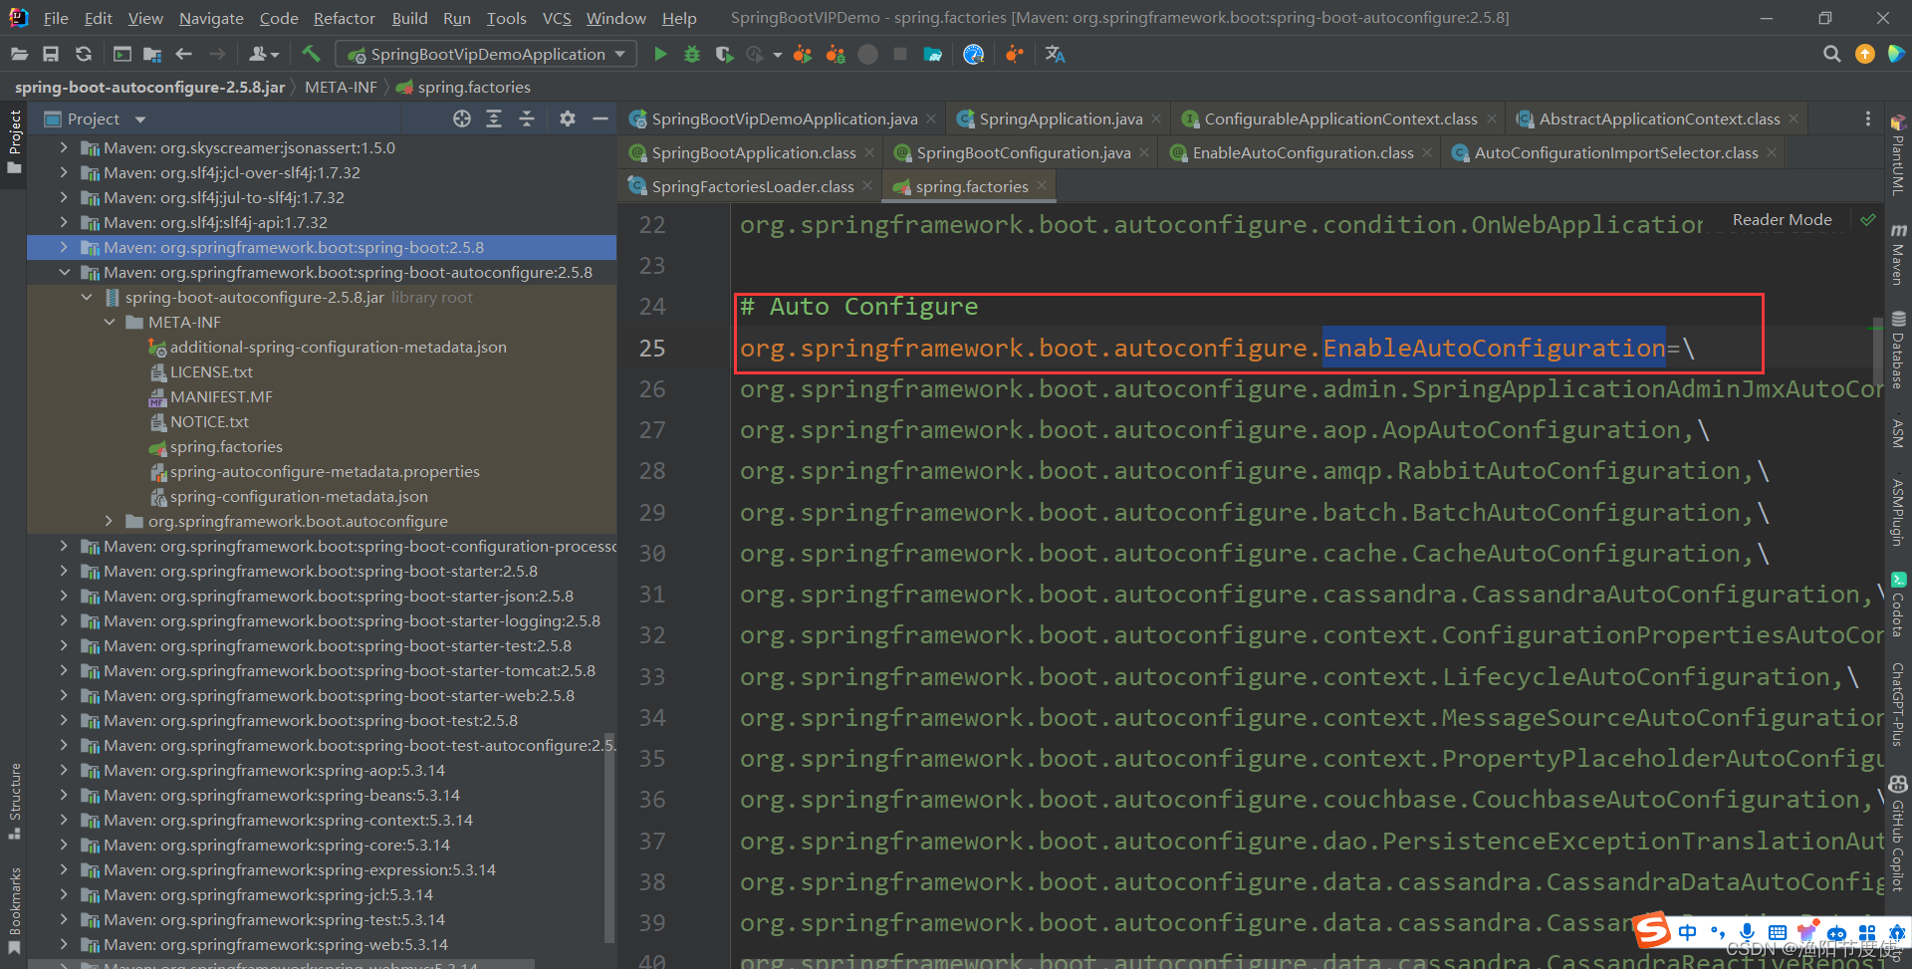Switch to EnableAutoConfiguration.class tab
This screenshot has height=969, width=1912.
1303,152
